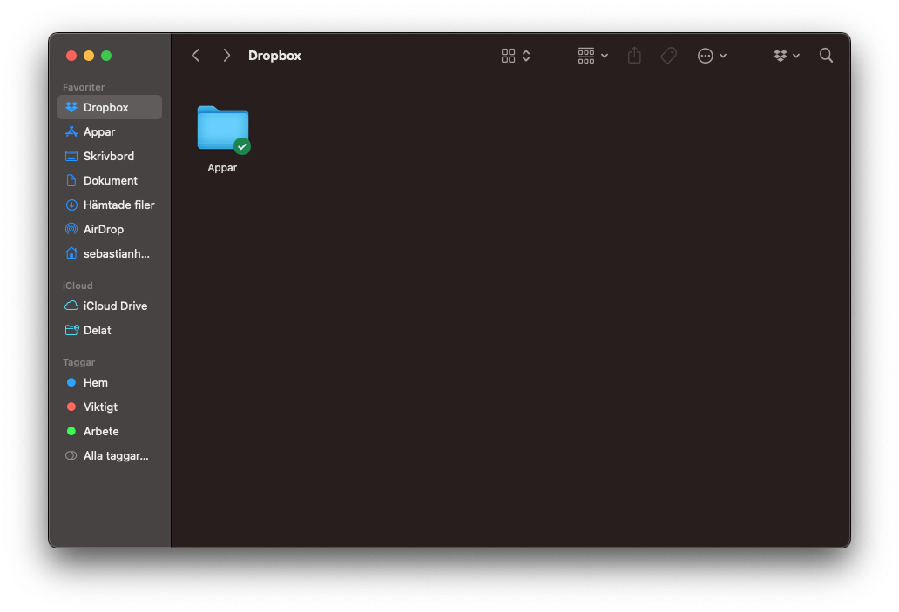The width and height of the screenshot is (899, 612).
Task: Show Alla taggar… in sidebar
Action: (x=110, y=456)
